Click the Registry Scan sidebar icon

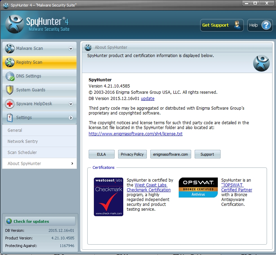[x=10, y=62]
